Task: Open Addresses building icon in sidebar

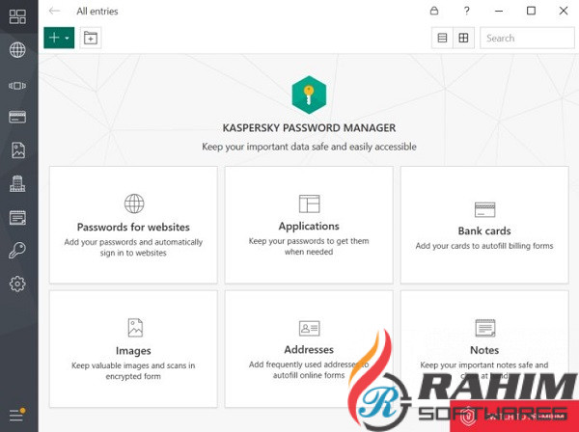Action: pos(17,184)
